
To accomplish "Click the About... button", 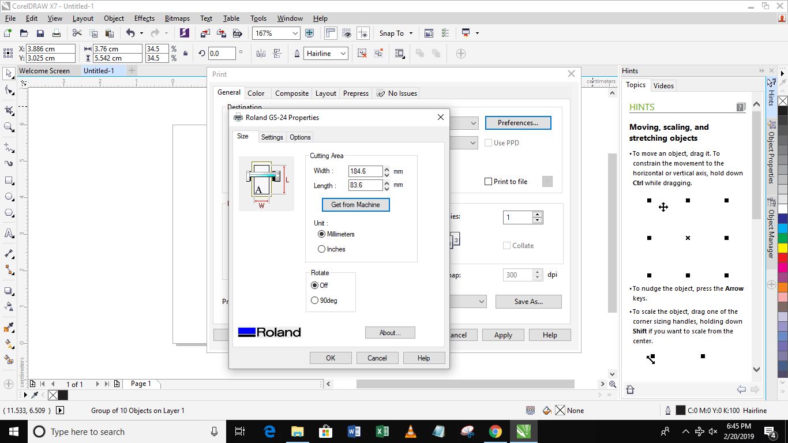I will point(390,333).
